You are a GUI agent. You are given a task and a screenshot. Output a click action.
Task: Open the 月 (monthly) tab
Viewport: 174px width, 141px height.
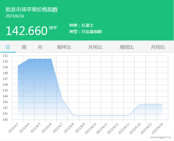point(40,47)
